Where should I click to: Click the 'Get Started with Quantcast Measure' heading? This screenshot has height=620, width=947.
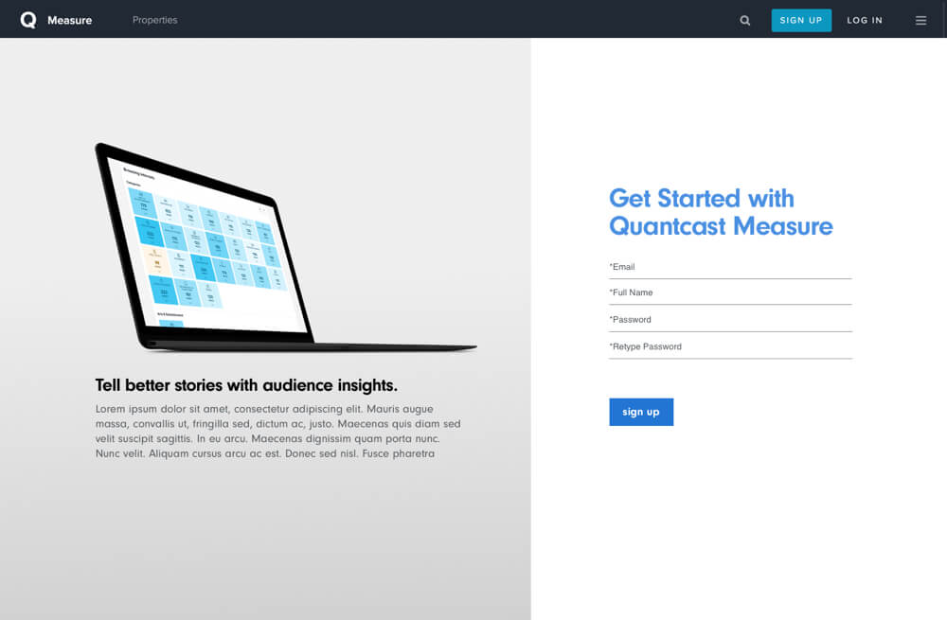click(721, 212)
